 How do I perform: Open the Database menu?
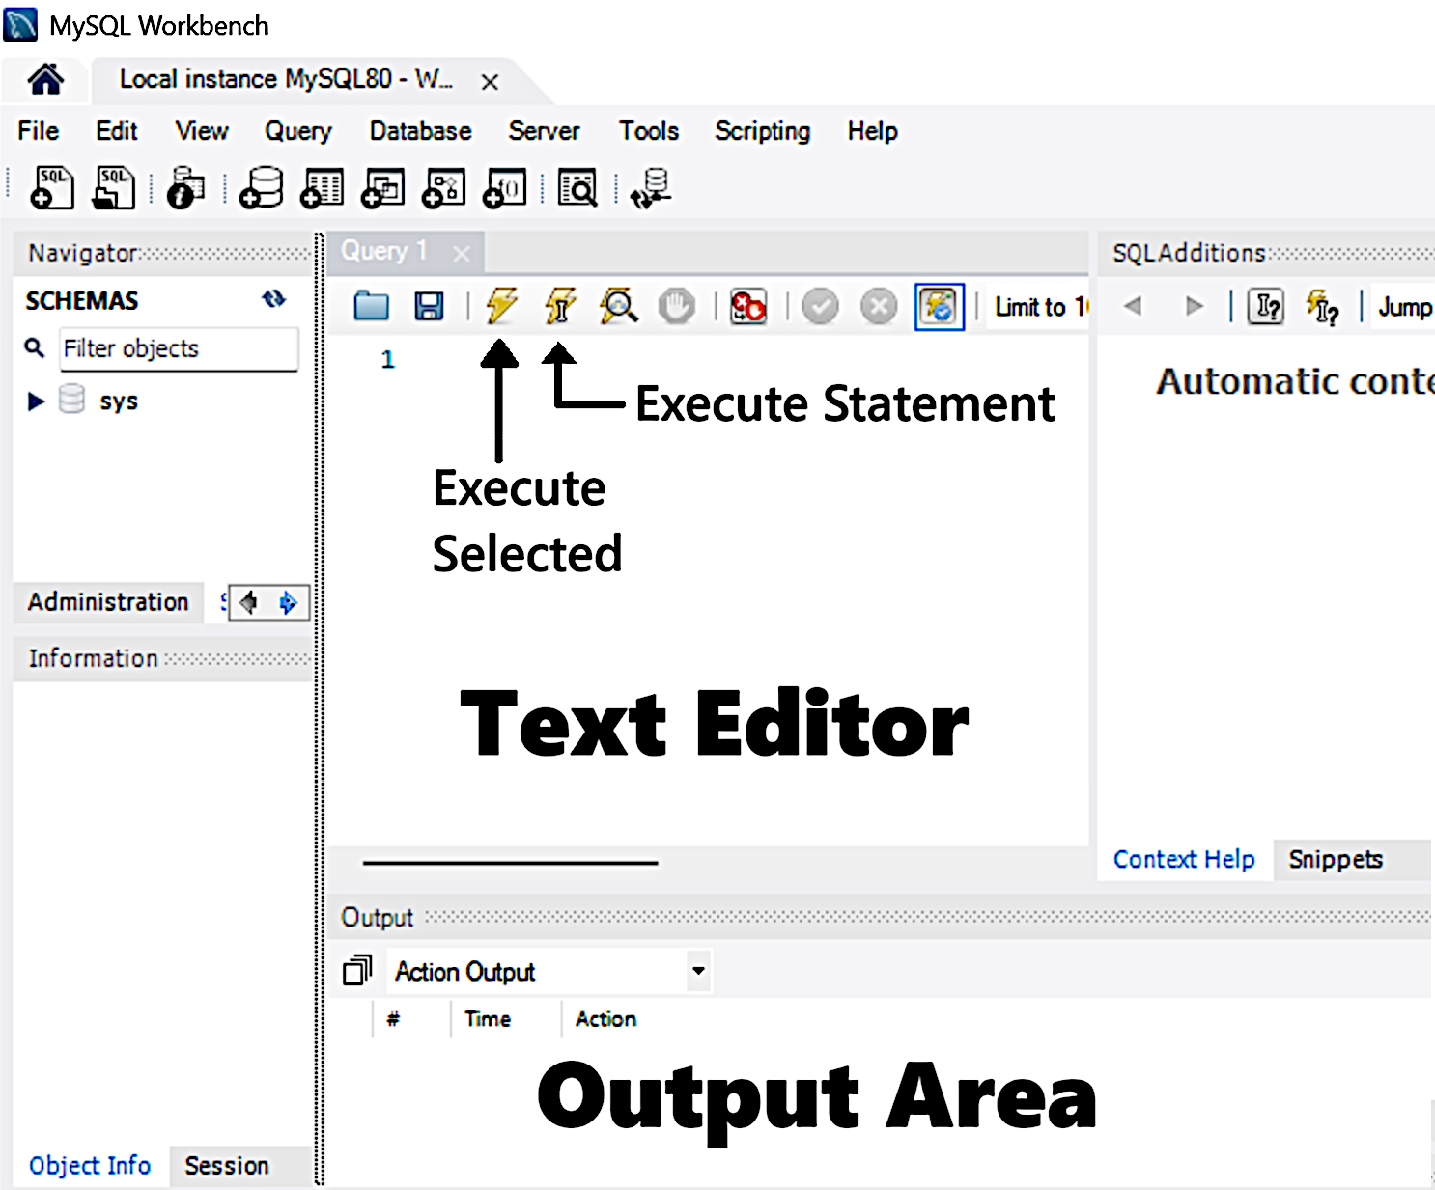click(420, 130)
